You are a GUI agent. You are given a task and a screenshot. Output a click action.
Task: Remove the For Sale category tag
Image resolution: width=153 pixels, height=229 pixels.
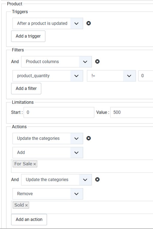[35, 164]
